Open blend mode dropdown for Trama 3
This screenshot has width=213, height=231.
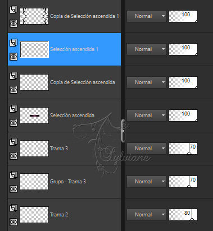pyautogui.click(x=147, y=149)
